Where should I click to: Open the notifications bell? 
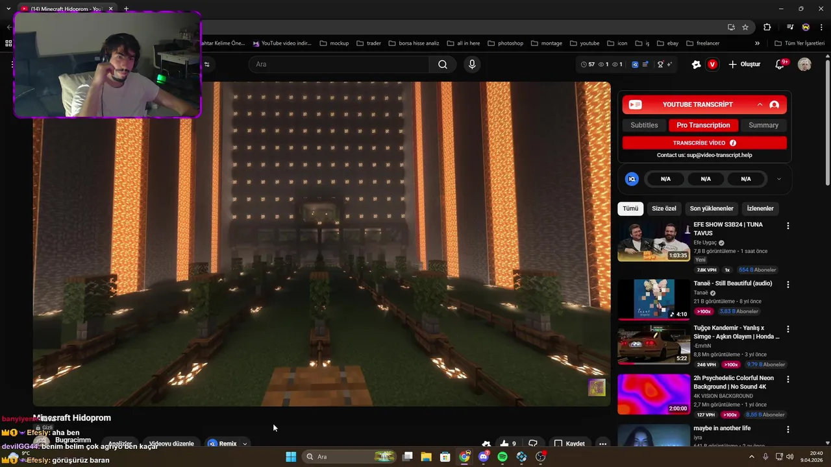coord(781,64)
